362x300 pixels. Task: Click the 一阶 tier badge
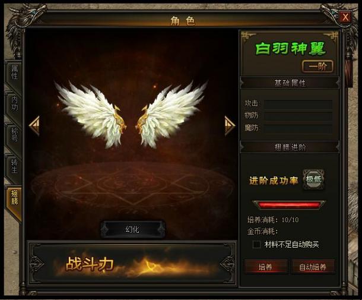pyautogui.click(x=317, y=67)
